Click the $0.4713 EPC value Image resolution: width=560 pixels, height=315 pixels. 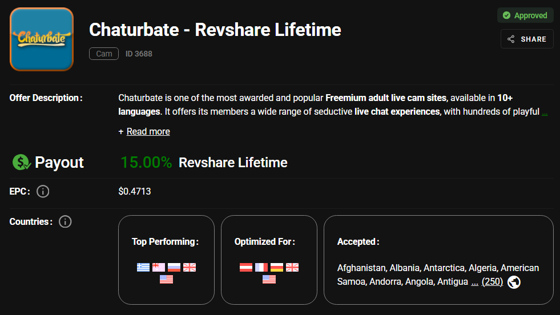(135, 191)
